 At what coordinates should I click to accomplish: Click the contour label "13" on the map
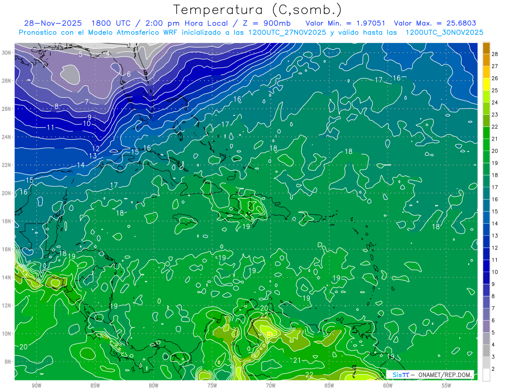pos(93,156)
